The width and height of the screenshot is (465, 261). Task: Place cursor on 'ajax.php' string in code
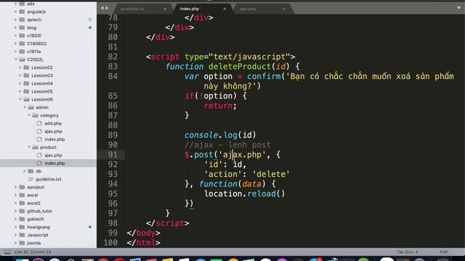[x=242, y=154]
